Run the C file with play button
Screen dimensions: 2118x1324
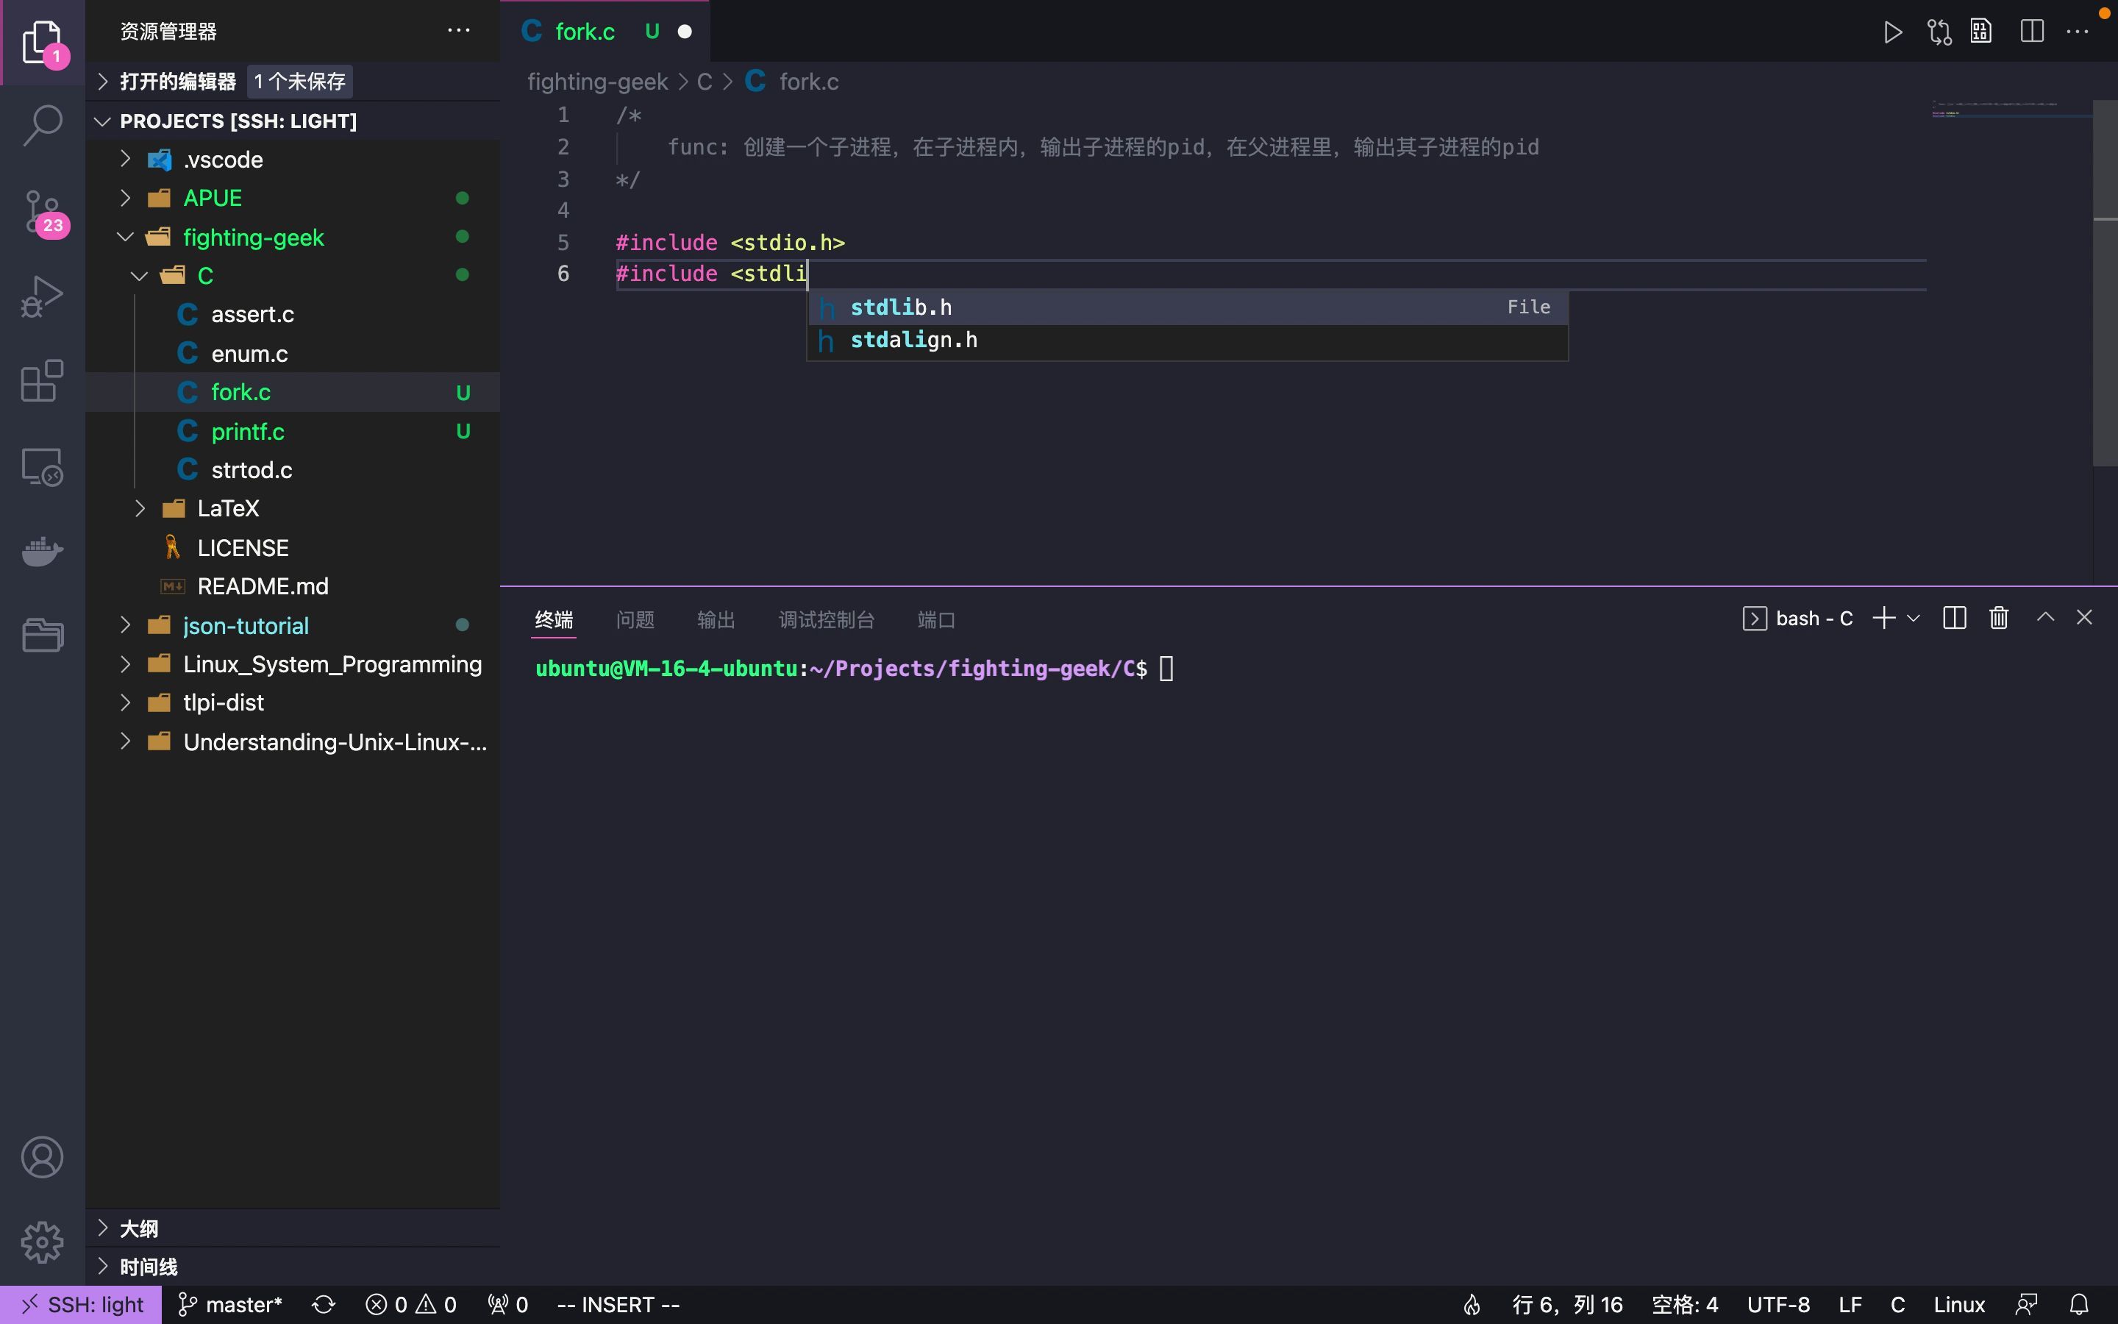coord(1892,32)
